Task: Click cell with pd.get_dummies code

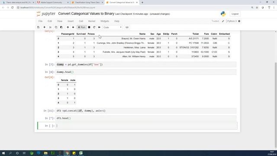Action: 146,65
